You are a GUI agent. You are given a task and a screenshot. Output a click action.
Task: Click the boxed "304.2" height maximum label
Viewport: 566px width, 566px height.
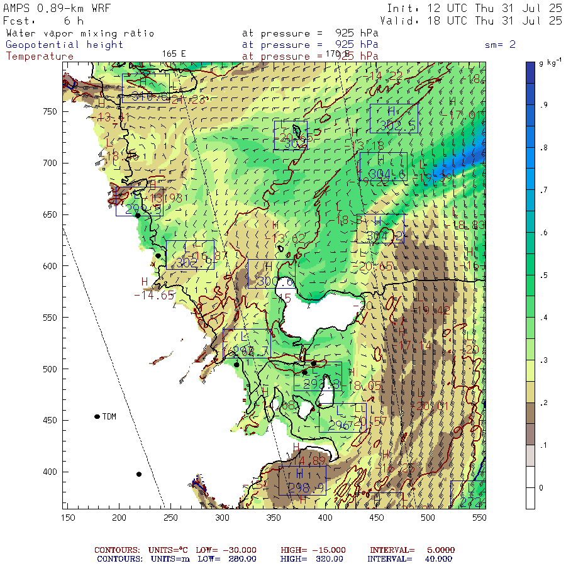click(x=380, y=228)
